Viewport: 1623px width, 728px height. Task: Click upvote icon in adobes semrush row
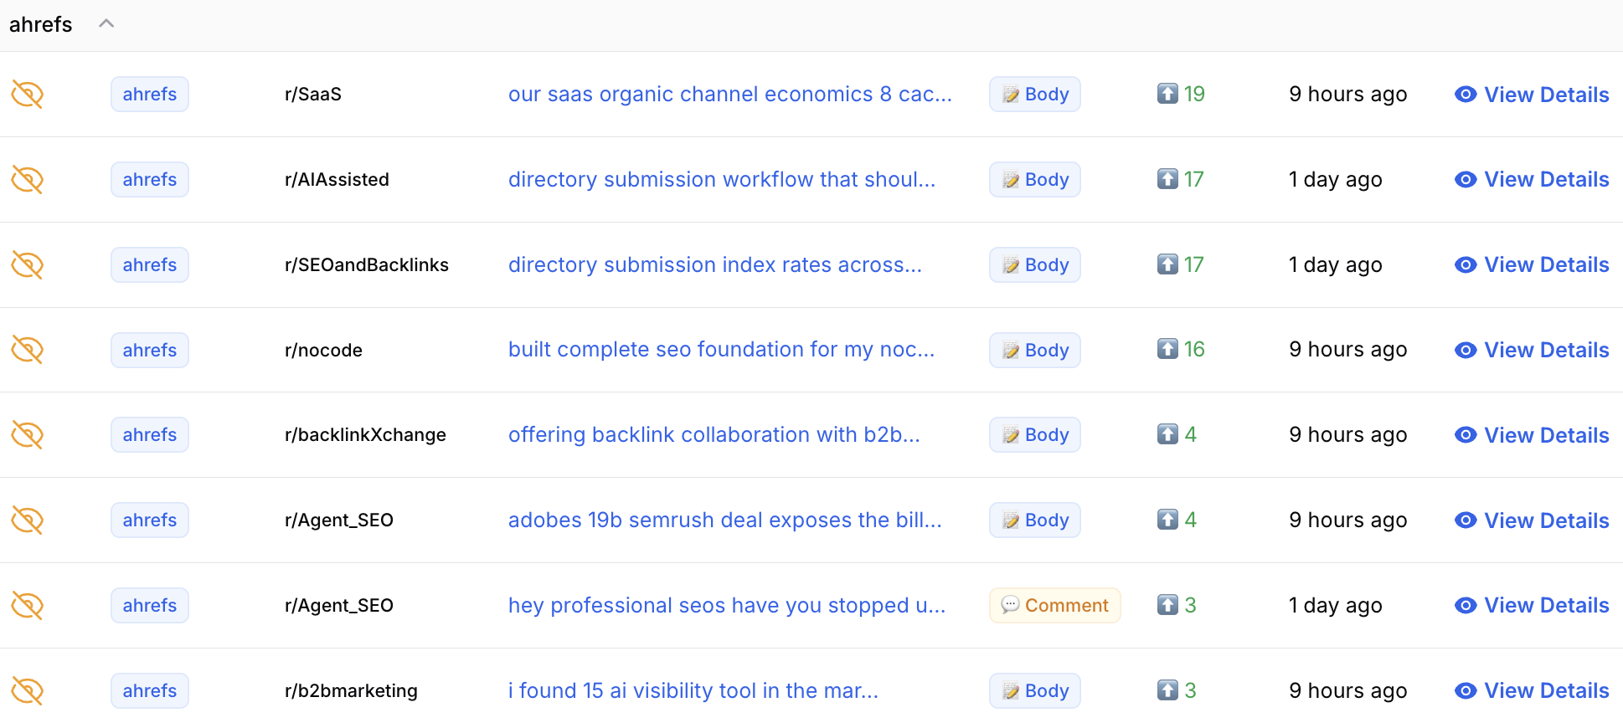1167,520
